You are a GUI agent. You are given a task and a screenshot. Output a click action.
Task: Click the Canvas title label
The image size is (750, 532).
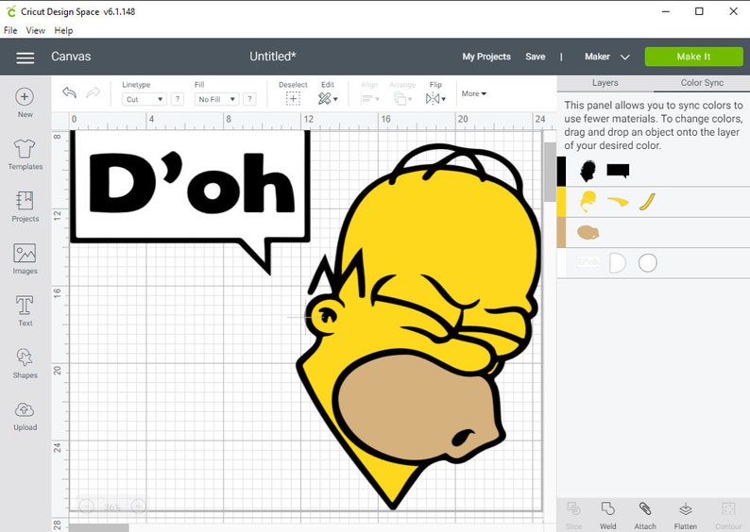(71, 57)
